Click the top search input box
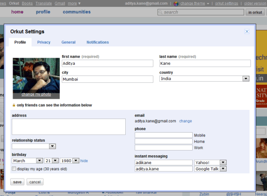 pyautogui.click(x=200, y=12)
